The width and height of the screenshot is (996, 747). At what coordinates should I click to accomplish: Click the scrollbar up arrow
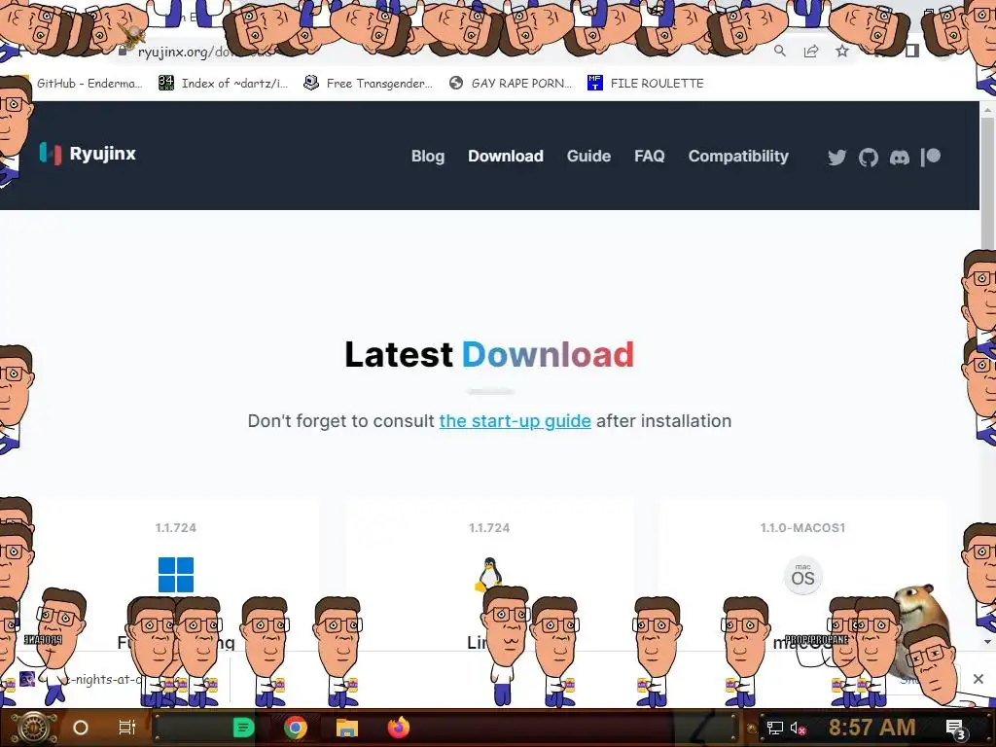[987, 110]
